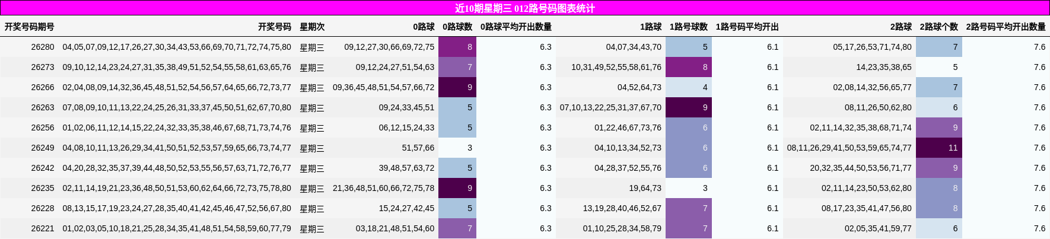Select issue number 26266
The height and width of the screenshot is (239, 1050).
[x=43, y=87]
